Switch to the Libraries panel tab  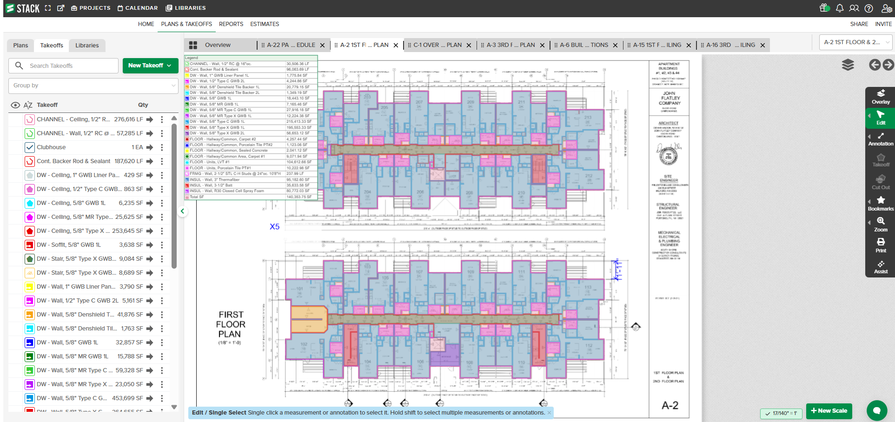click(87, 46)
